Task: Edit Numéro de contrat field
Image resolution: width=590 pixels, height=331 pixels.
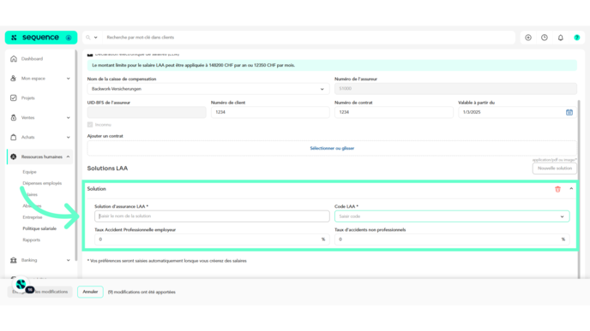Action: [394, 112]
